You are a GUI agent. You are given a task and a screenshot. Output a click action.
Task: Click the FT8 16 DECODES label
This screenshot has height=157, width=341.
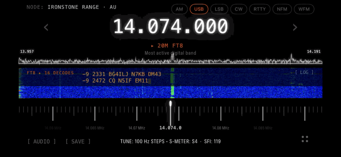[50, 73]
